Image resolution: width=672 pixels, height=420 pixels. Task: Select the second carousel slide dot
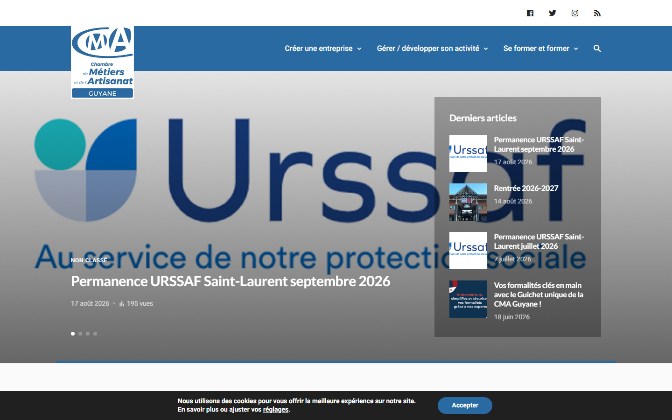[x=80, y=334]
